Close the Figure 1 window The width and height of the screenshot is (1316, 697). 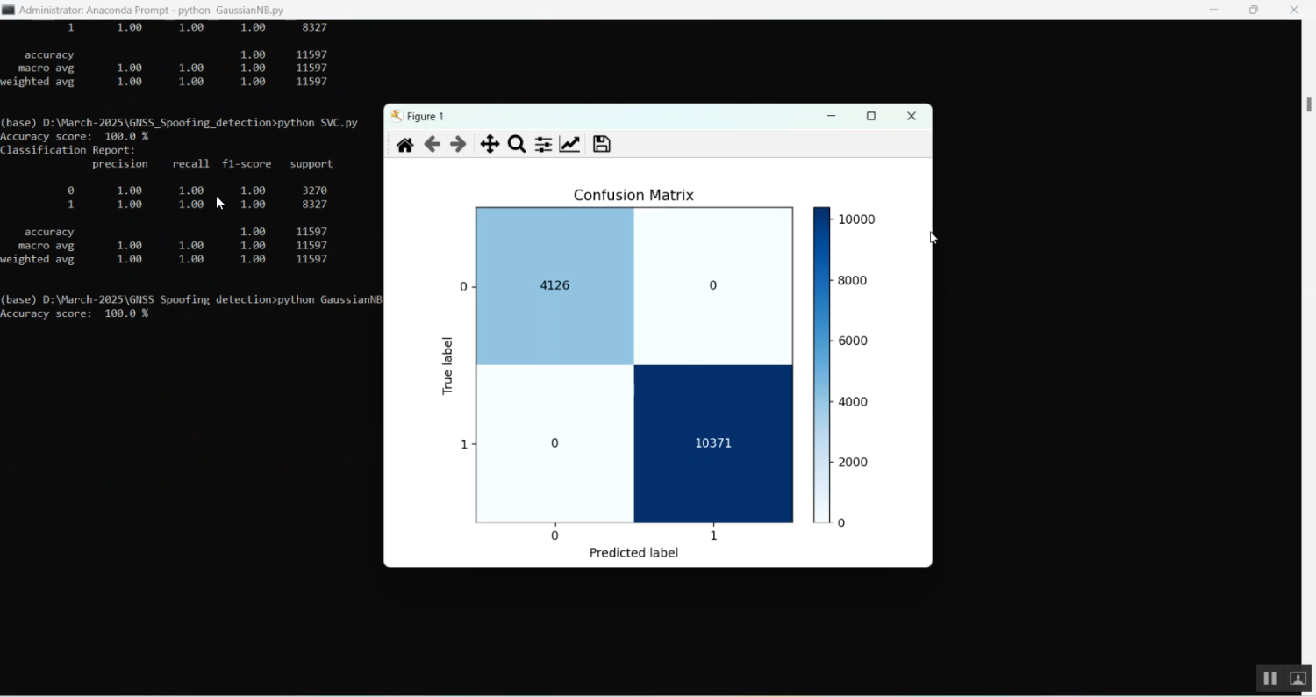pos(912,116)
